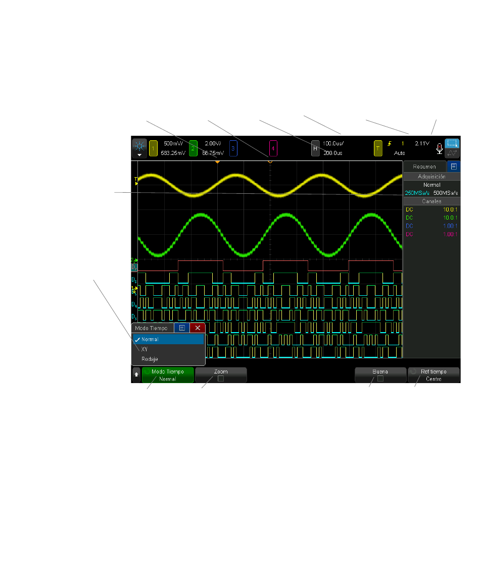The width and height of the screenshot is (480, 588).
Task: Click green channel 2 DC 10.0:1 row
Action: click(431, 218)
